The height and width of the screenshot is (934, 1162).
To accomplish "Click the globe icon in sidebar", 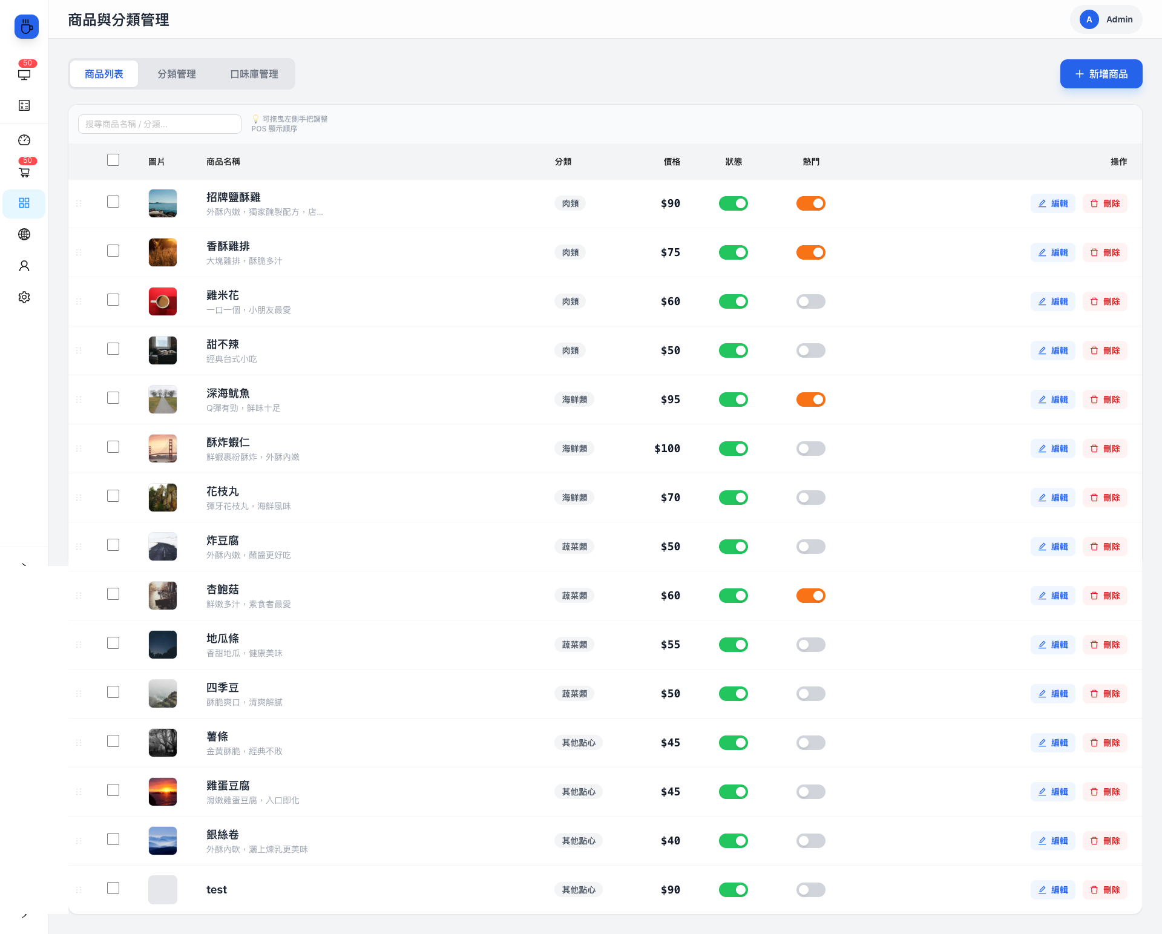I will pyautogui.click(x=24, y=234).
